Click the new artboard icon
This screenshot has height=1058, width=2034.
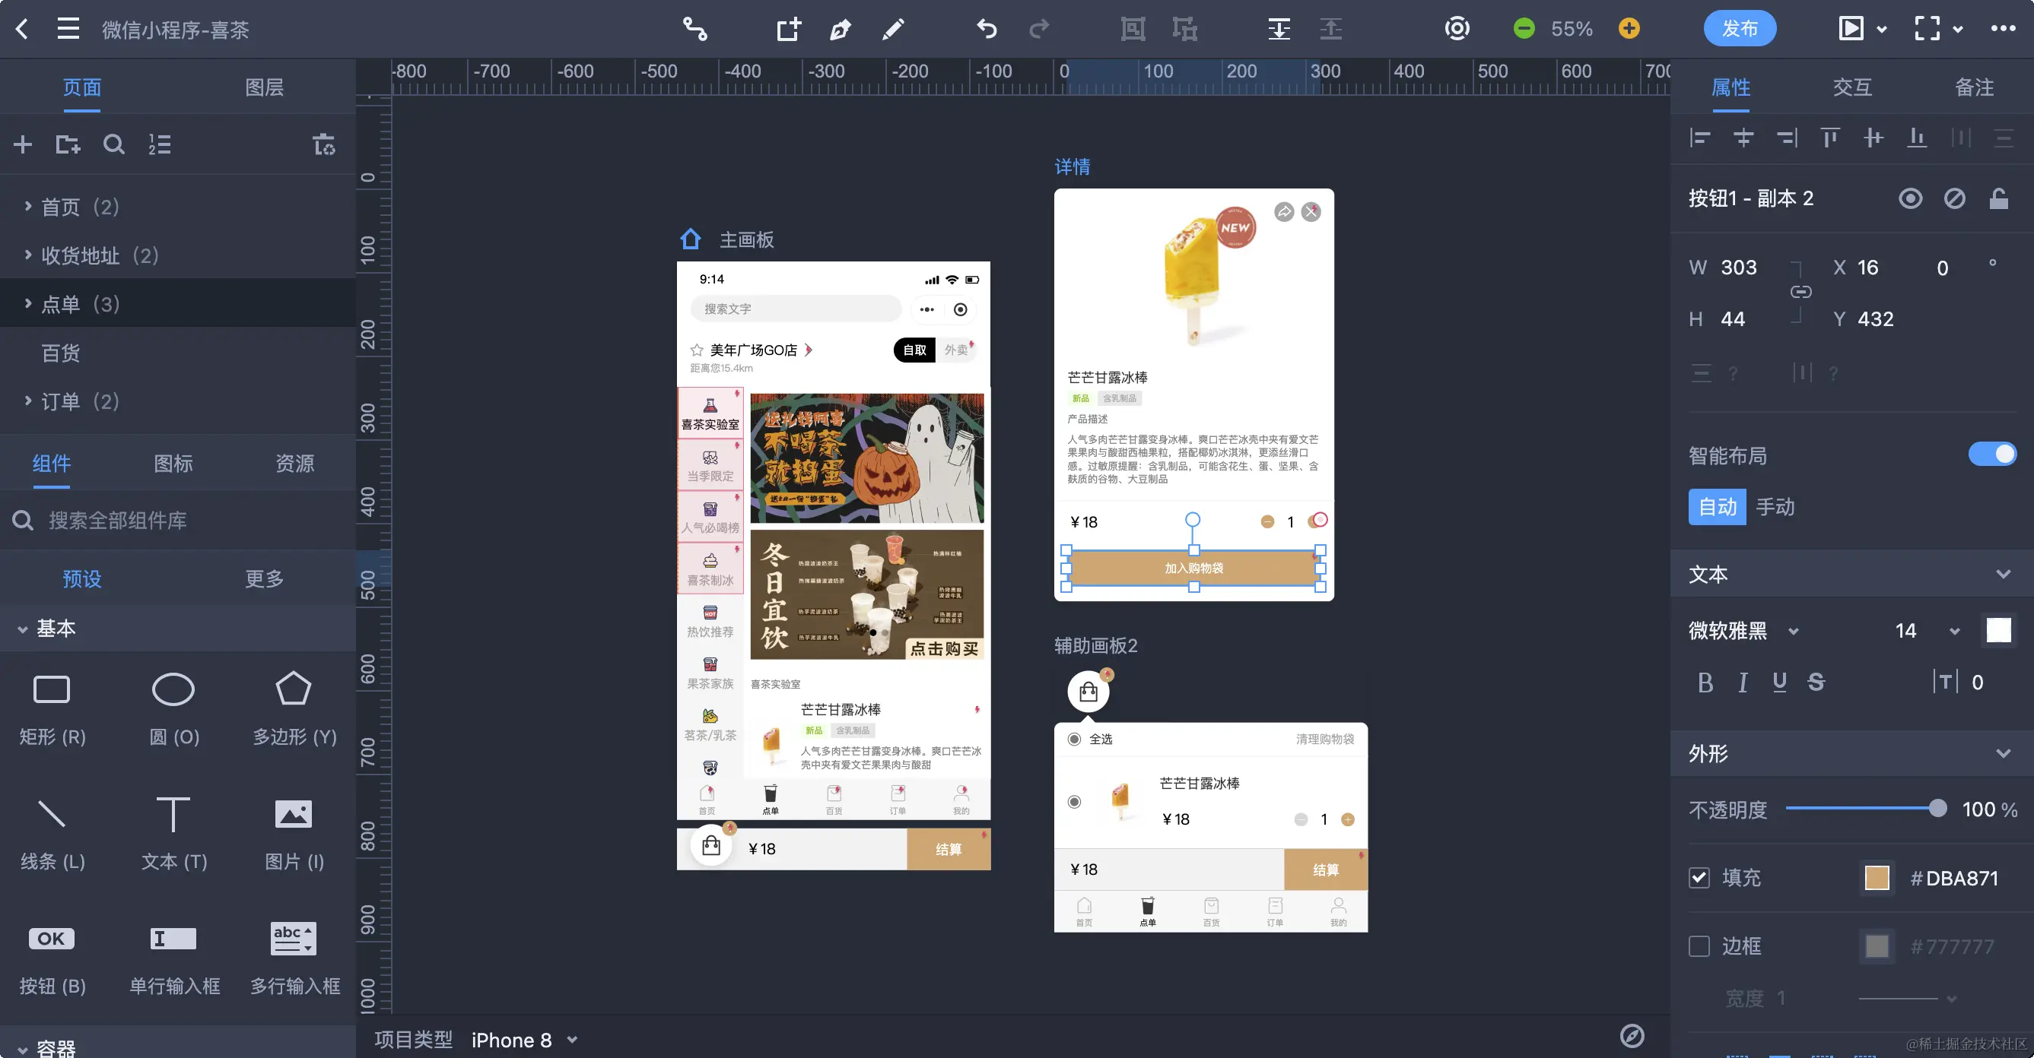[788, 29]
